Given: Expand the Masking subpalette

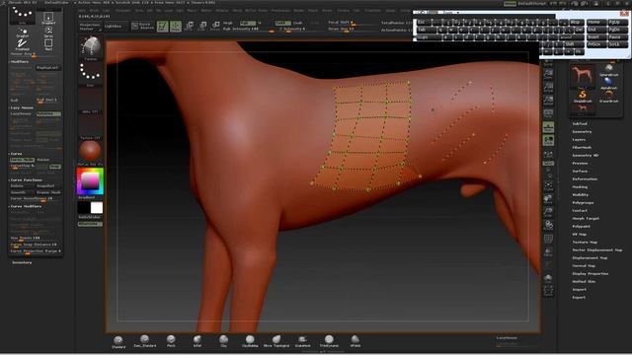Looking at the screenshot, I should click(x=580, y=187).
